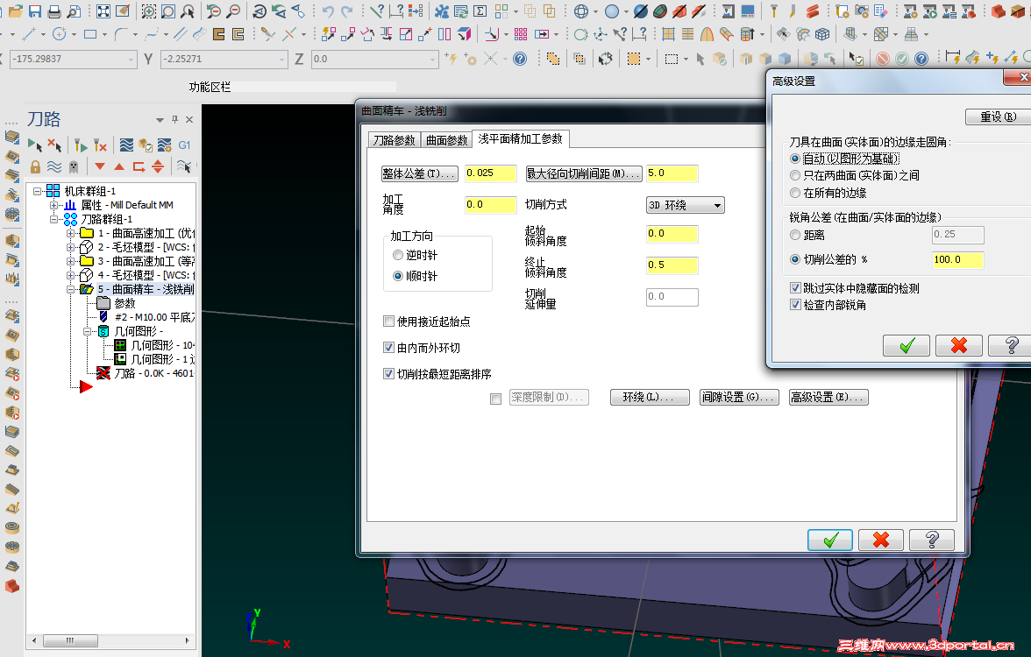Screen dimensions: 1031x657
Task: Click the 最大径向切削间距 value field
Action: [x=672, y=173]
